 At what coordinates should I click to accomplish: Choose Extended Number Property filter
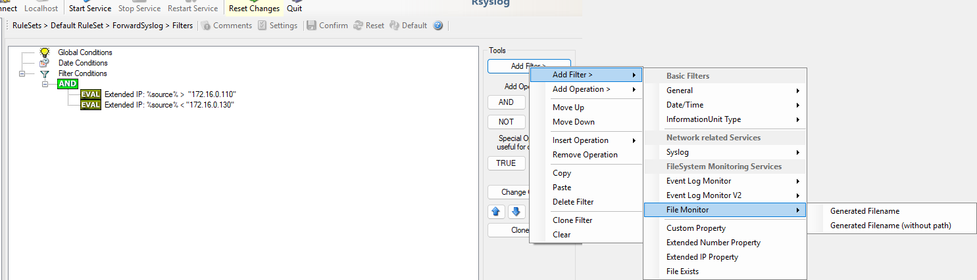(725, 243)
